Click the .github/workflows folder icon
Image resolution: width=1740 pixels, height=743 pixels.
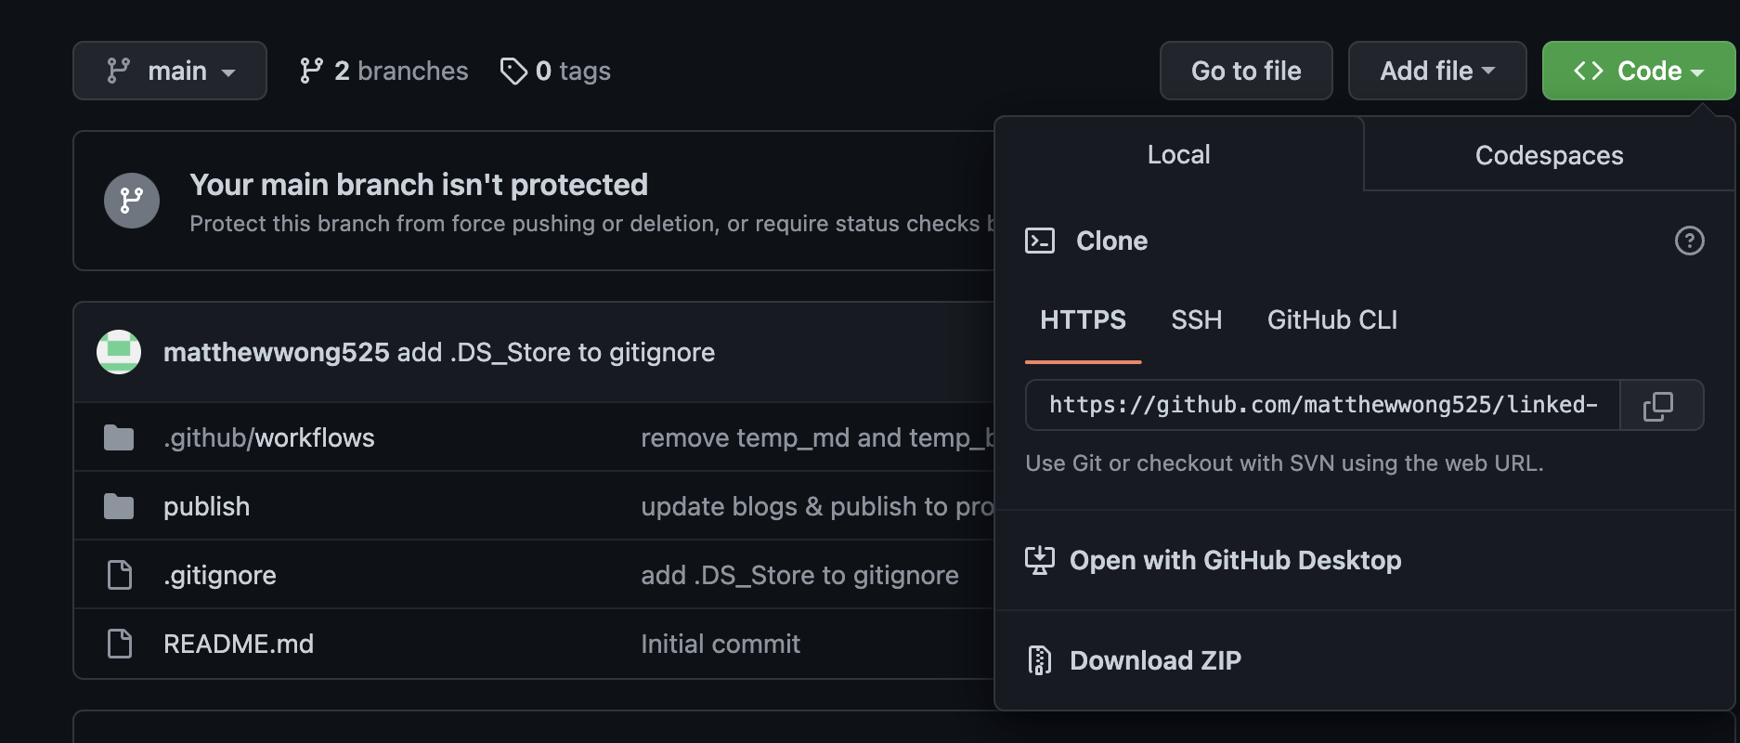coord(119,437)
